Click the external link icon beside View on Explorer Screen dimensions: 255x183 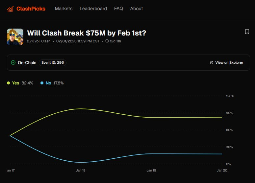pyautogui.click(x=212, y=62)
